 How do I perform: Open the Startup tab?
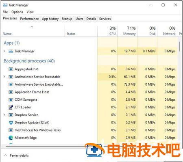pos(67,19)
